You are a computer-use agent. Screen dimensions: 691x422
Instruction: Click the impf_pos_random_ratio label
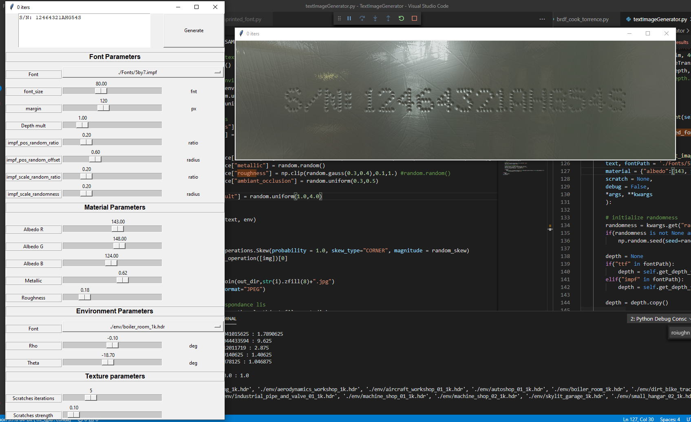coord(33,143)
